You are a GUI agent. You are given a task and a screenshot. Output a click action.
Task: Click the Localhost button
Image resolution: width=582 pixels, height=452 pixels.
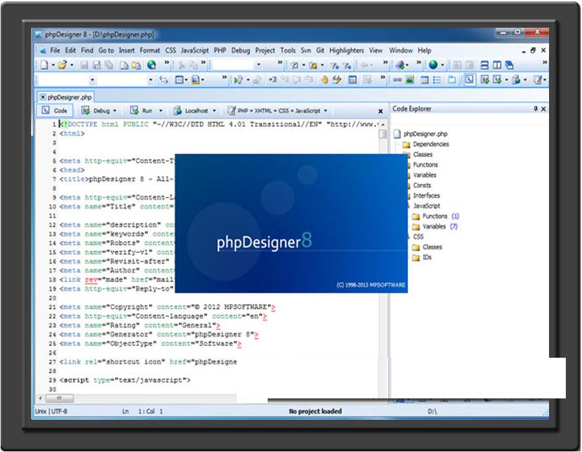tap(191, 110)
